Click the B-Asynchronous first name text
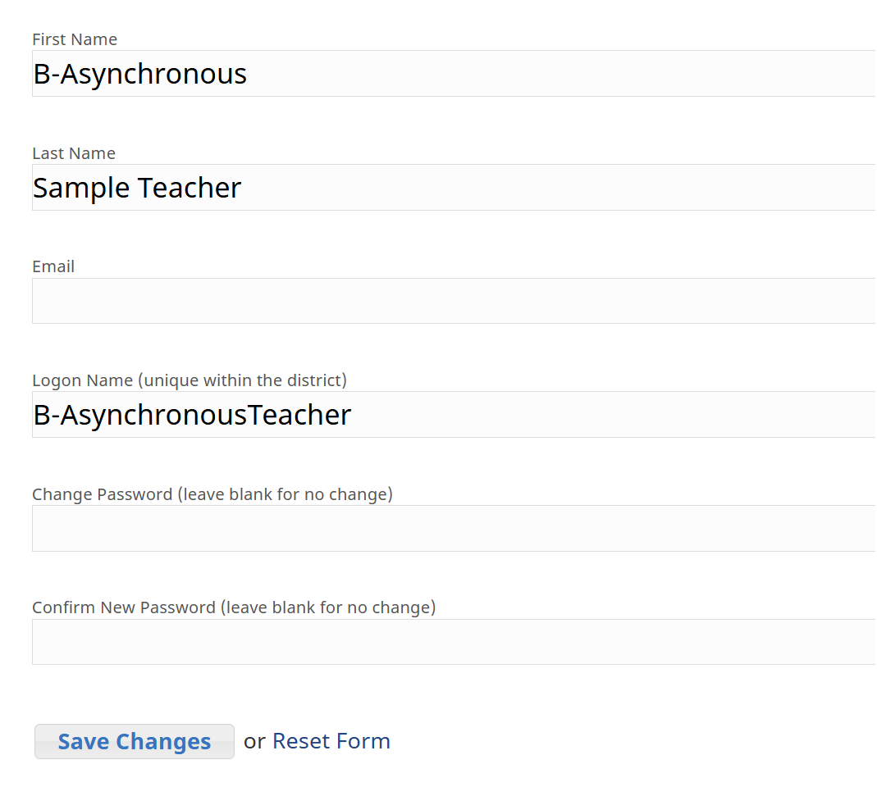The image size is (877, 787). coord(139,74)
